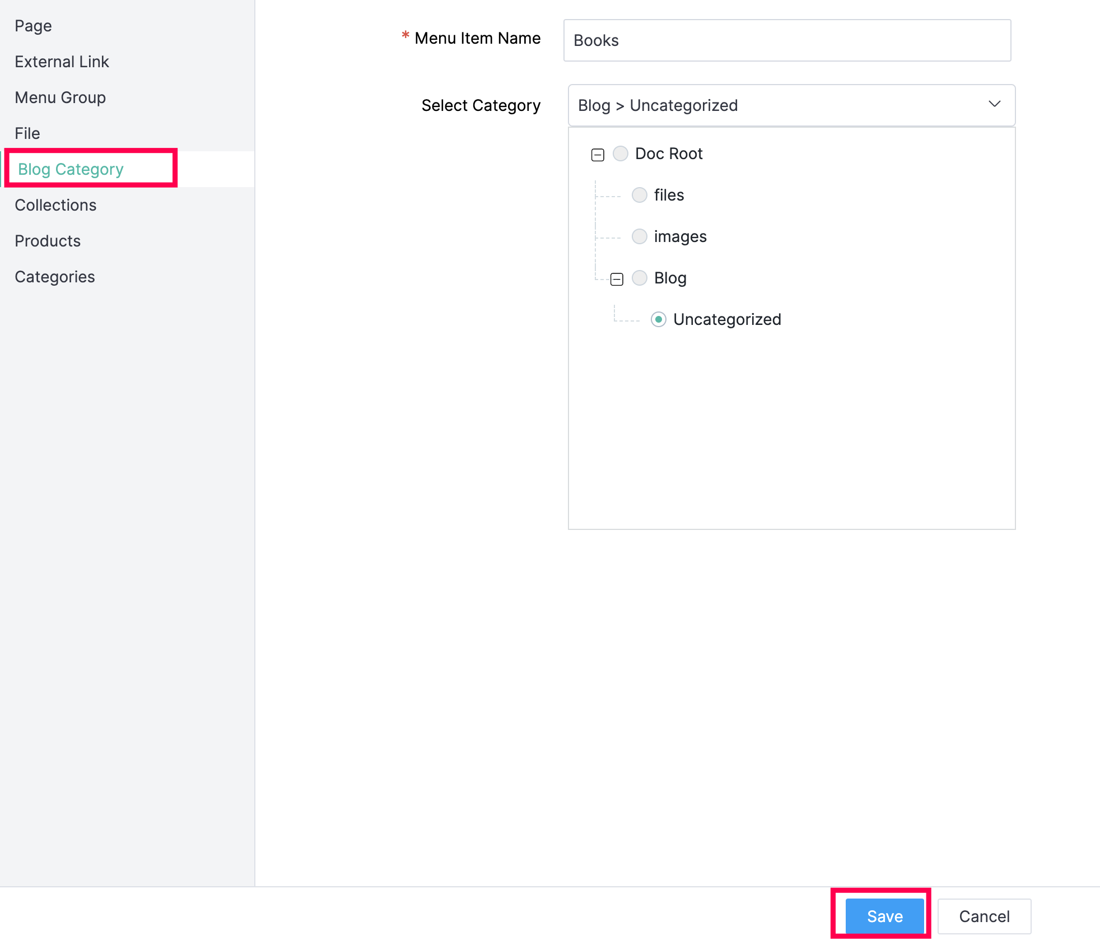The height and width of the screenshot is (940, 1100).
Task: Choose Page in the sidebar
Action: (x=34, y=26)
